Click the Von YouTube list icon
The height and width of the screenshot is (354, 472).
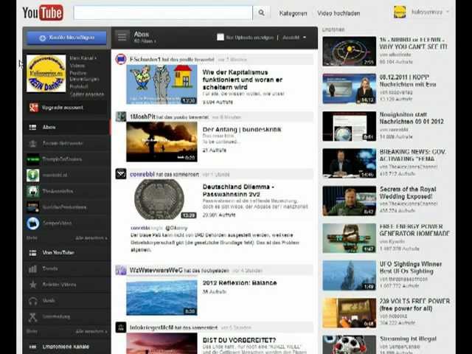coord(32,253)
